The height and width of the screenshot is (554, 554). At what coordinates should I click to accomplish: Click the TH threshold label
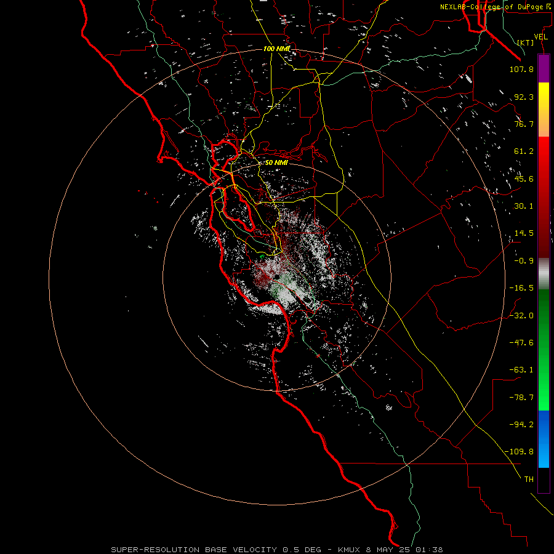(529, 480)
